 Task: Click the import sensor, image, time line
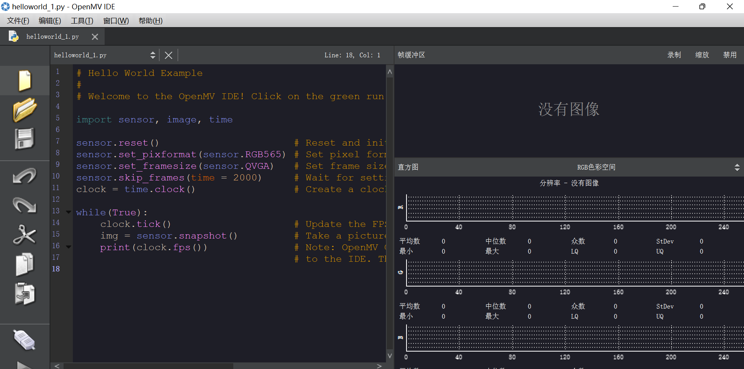(x=154, y=120)
